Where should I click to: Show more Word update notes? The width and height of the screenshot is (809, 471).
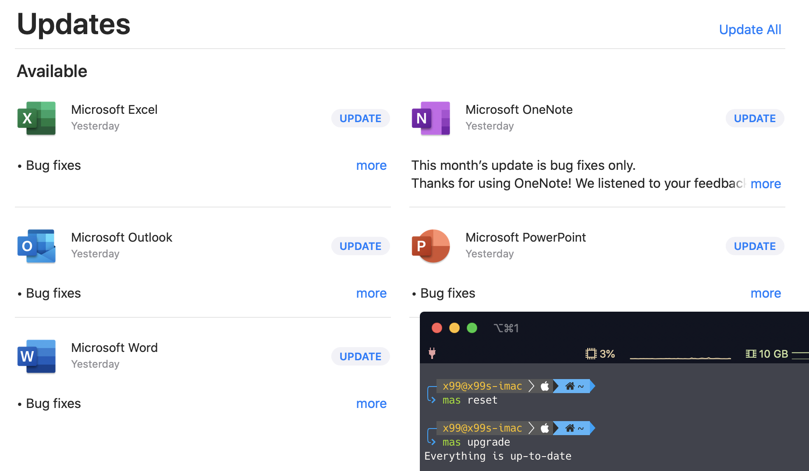tap(371, 404)
